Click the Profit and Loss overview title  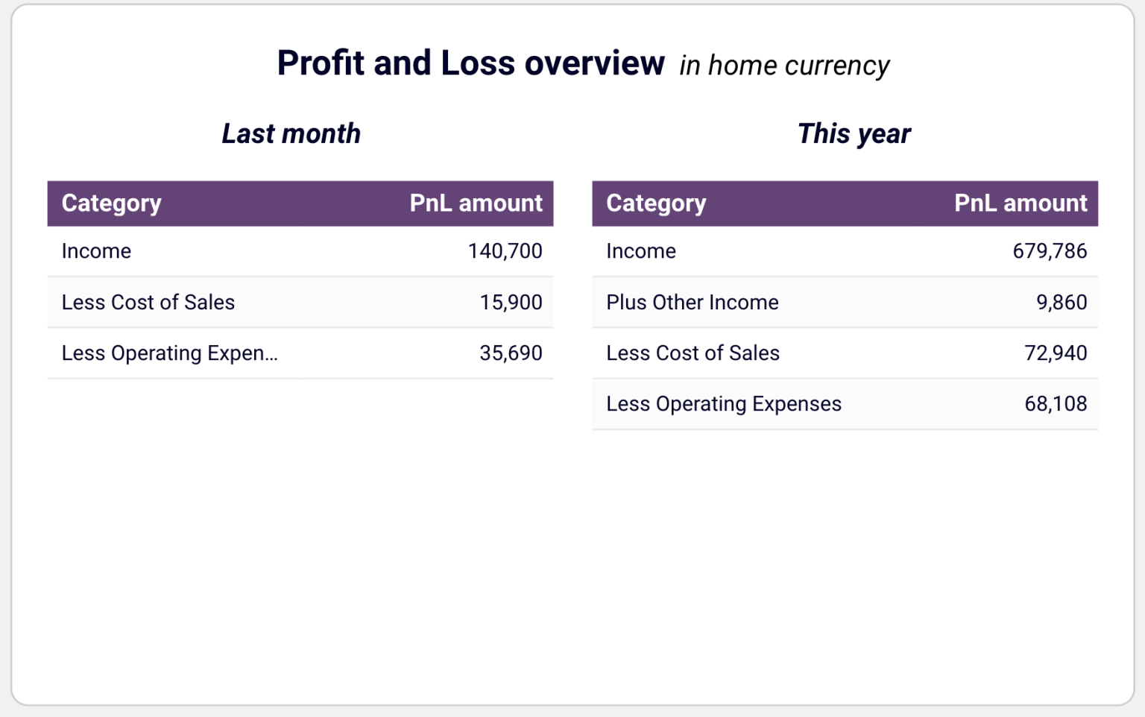point(470,63)
